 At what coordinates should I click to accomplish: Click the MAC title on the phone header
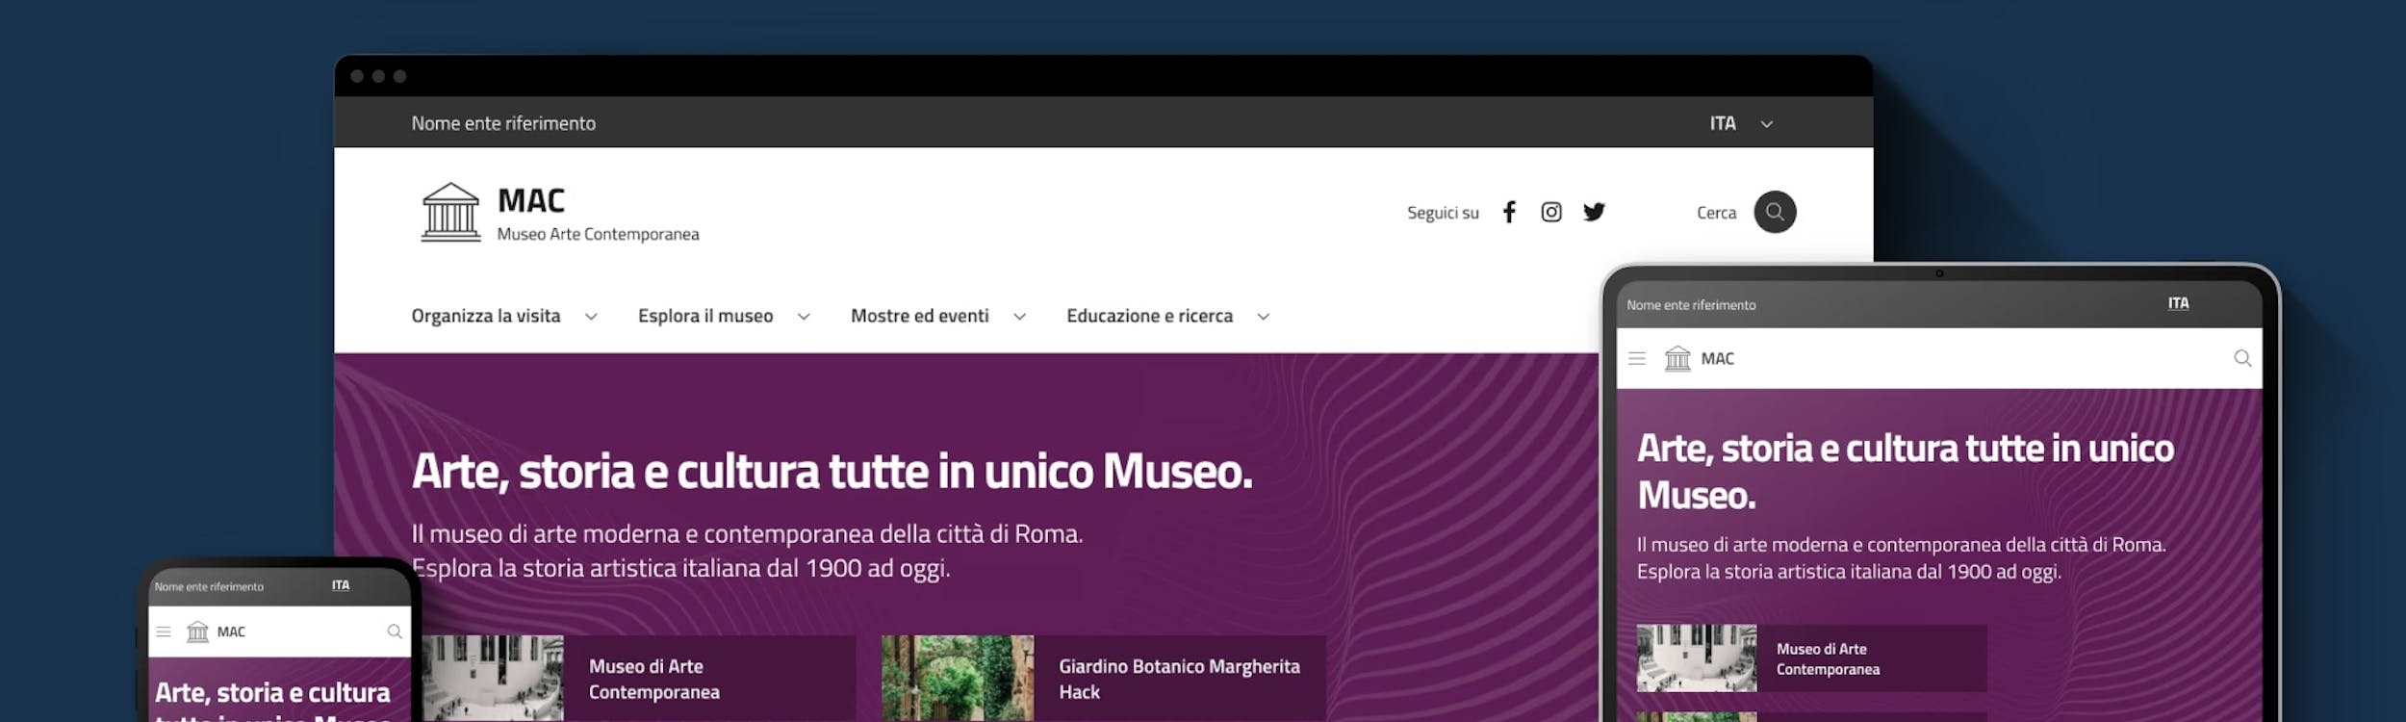coord(231,632)
